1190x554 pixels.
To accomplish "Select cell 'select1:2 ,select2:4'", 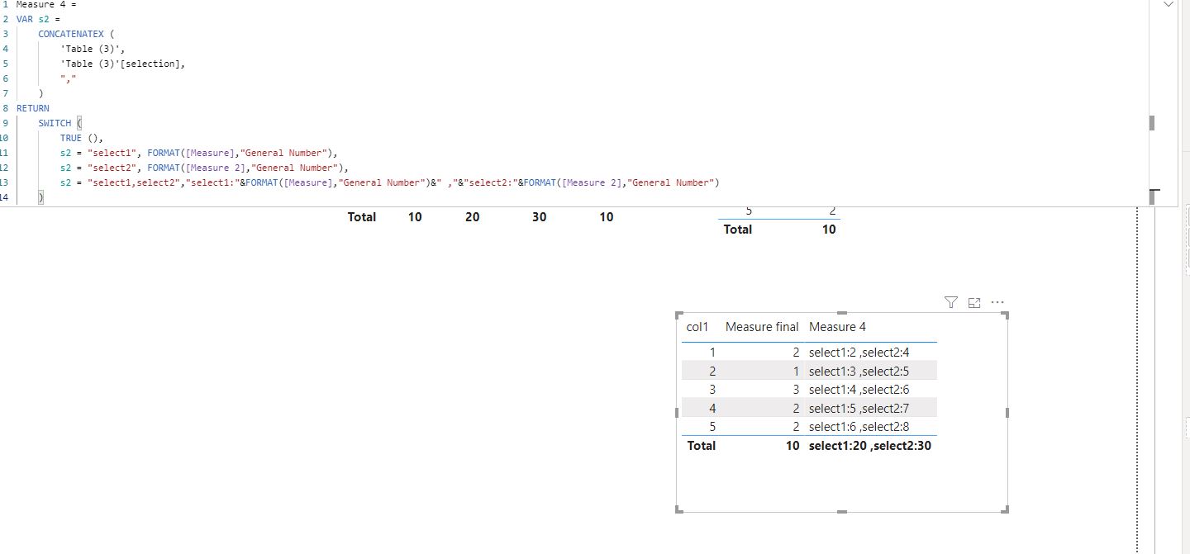I will (x=859, y=353).
